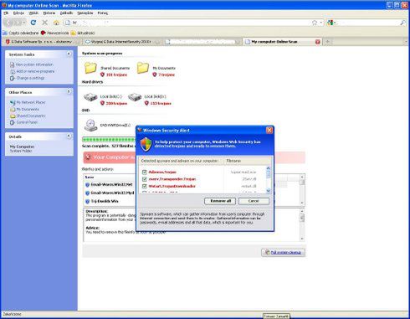Close the My computer Online Scan tab
The image size is (410, 319).
click(317, 42)
